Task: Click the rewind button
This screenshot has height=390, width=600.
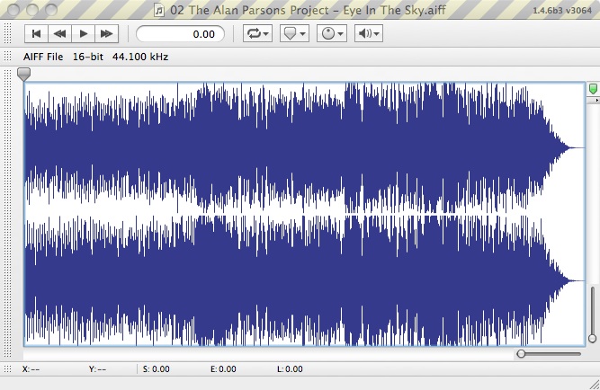Action: pos(59,33)
